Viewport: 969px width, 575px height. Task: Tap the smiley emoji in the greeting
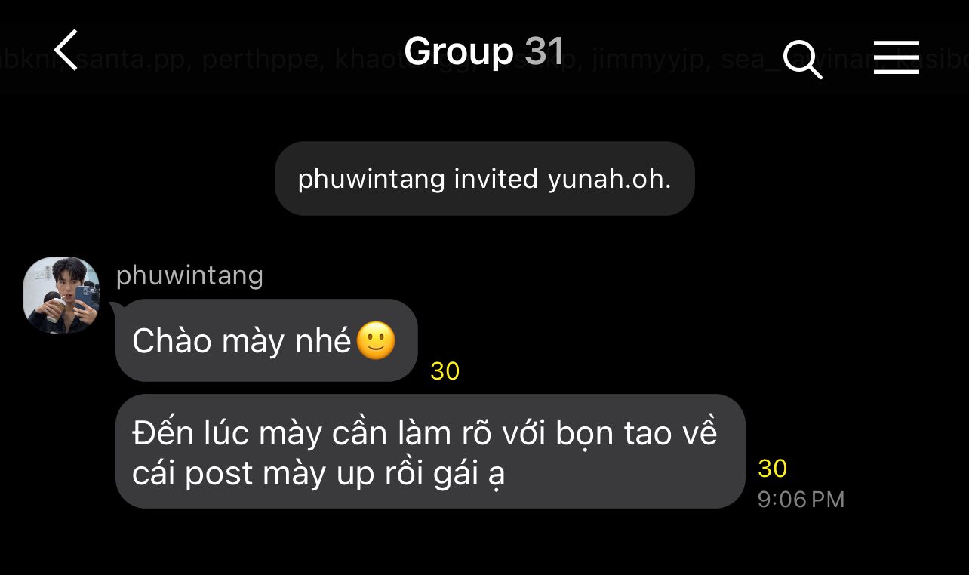pyautogui.click(x=376, y=341)
